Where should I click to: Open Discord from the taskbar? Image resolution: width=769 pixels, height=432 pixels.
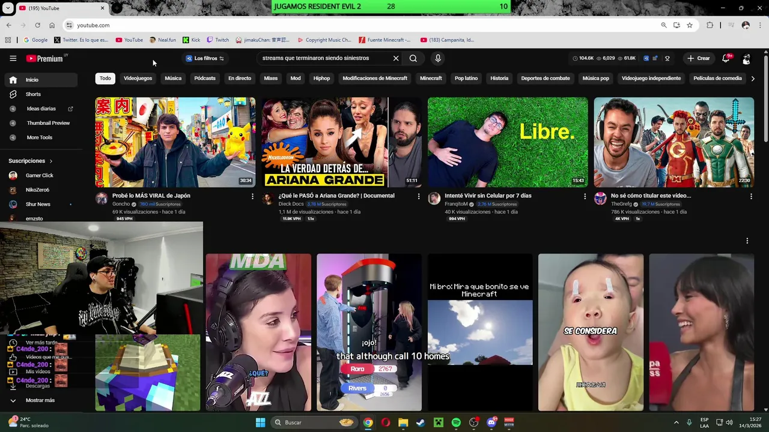[x=491, y=422]
